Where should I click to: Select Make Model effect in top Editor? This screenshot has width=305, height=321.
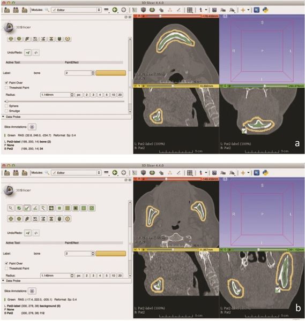coord(59,39)
